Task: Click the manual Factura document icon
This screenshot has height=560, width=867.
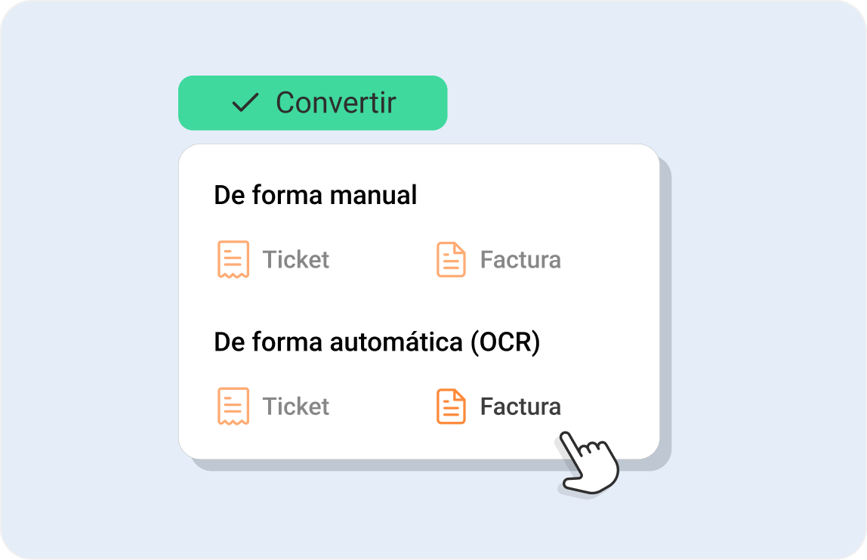Action: 451,259
